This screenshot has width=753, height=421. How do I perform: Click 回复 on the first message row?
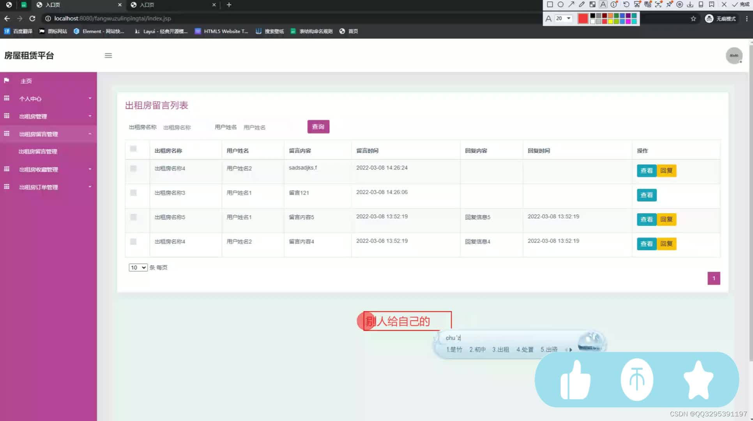point(666,170)
